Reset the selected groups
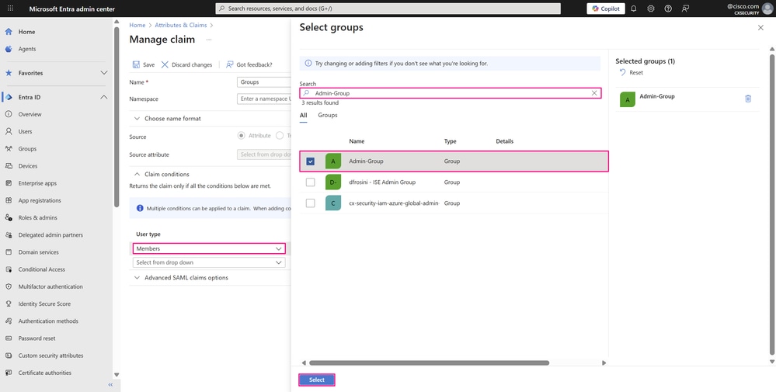Viewport: 776px width, 392px height. [x=632, y=73]
